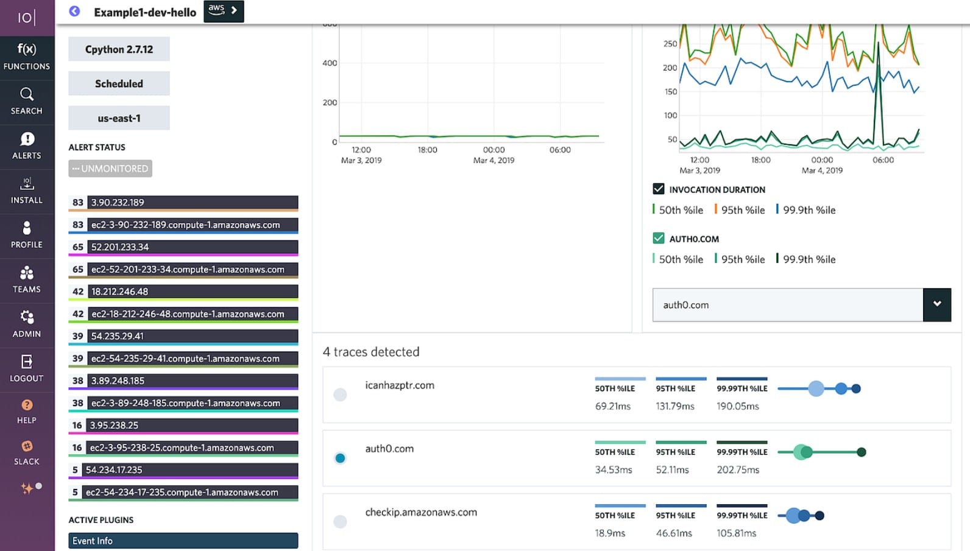Open the Admin settings
This screenshot has height=551, width=970.
27,324
